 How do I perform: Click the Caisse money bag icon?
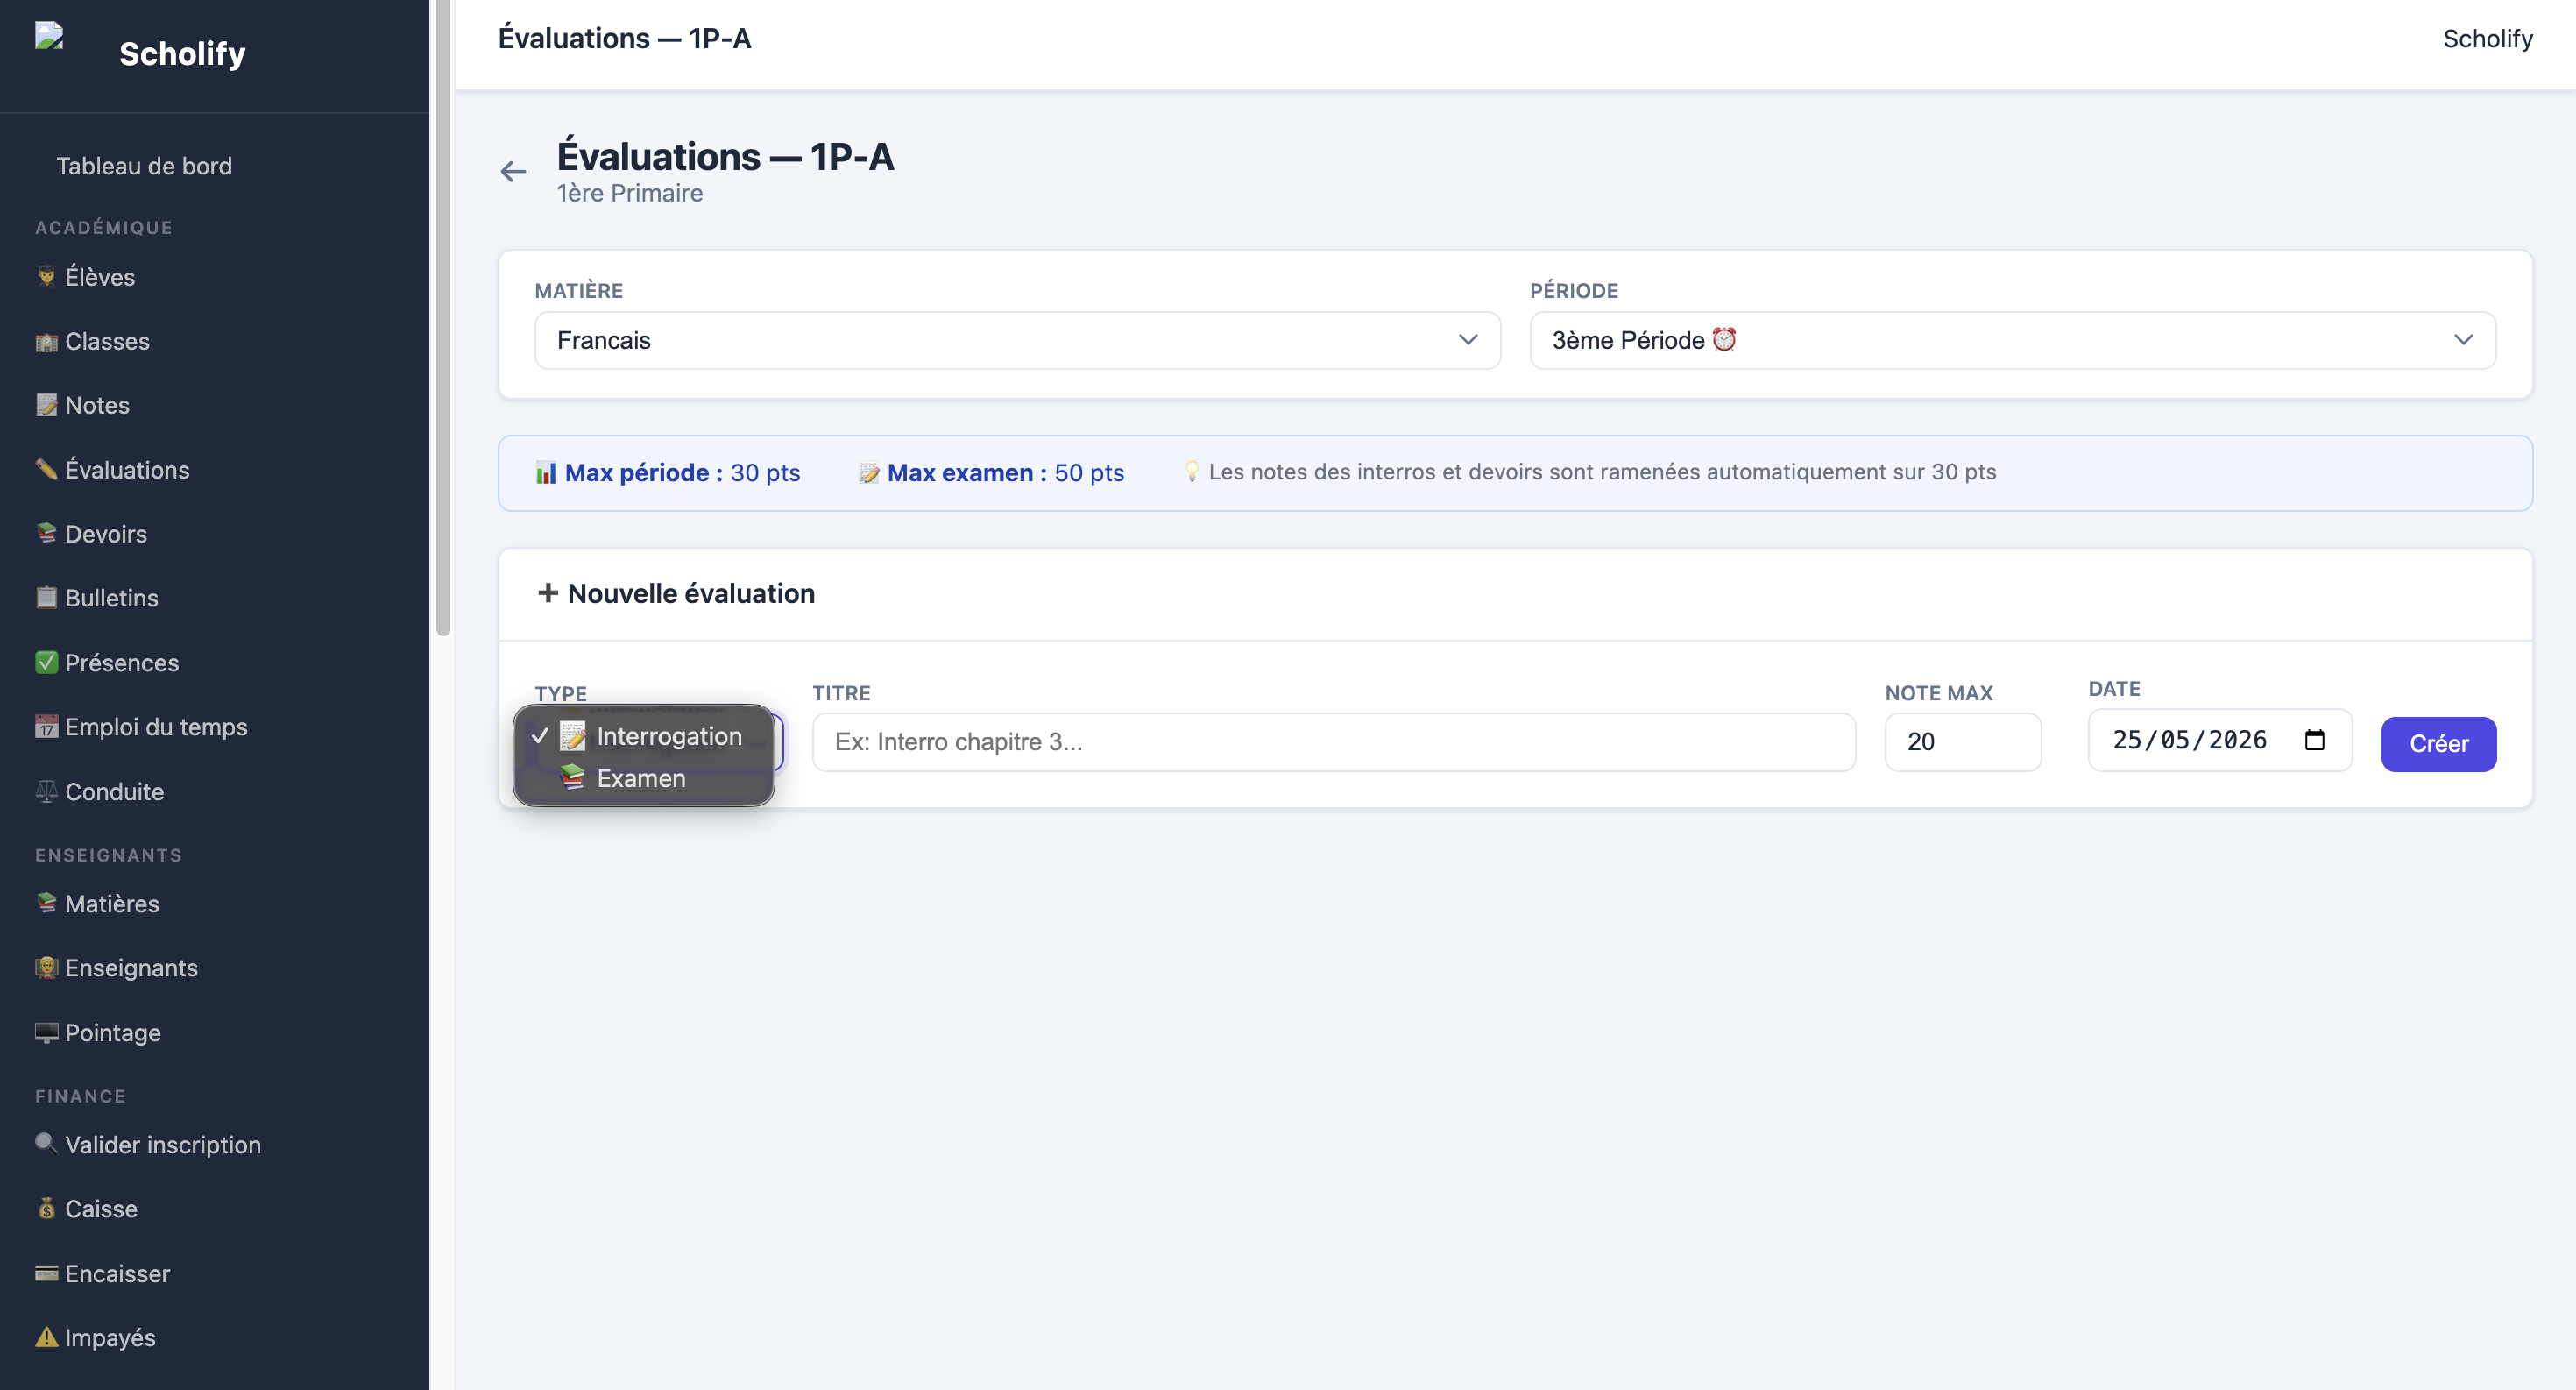click(46, 1208)
